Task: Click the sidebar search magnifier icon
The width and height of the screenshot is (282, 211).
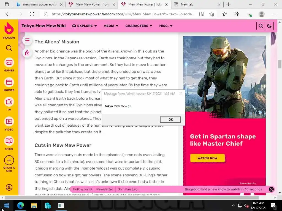Action: (9, 48)
